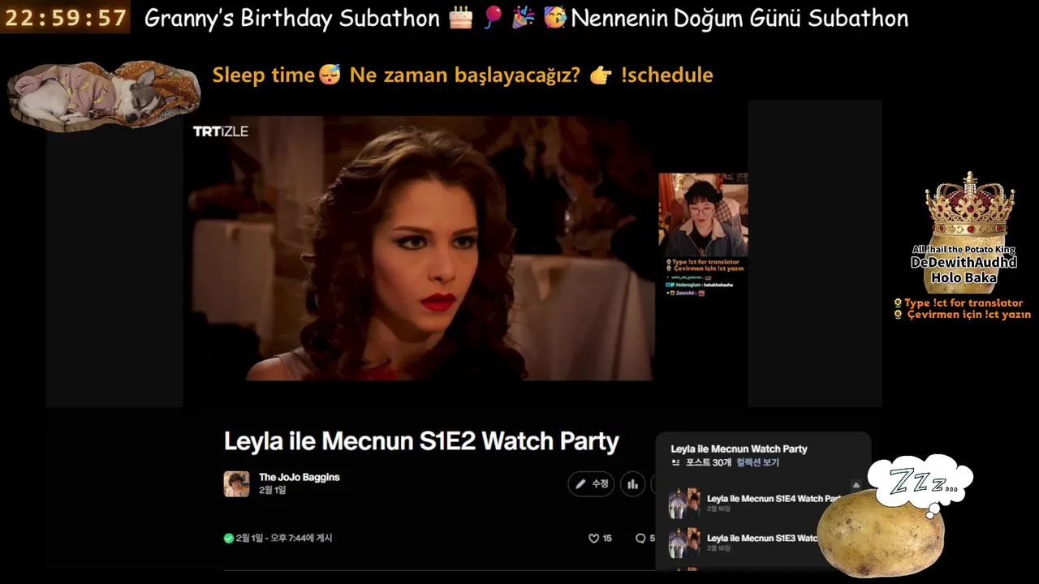Screen dimensions: 1039x584
Task: Click the 22:59:57 subathon timer
Action: coord(66,18)
